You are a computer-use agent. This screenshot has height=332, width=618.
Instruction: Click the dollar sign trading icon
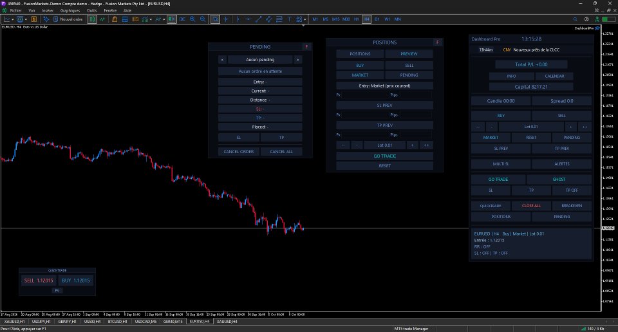(33, 19)
